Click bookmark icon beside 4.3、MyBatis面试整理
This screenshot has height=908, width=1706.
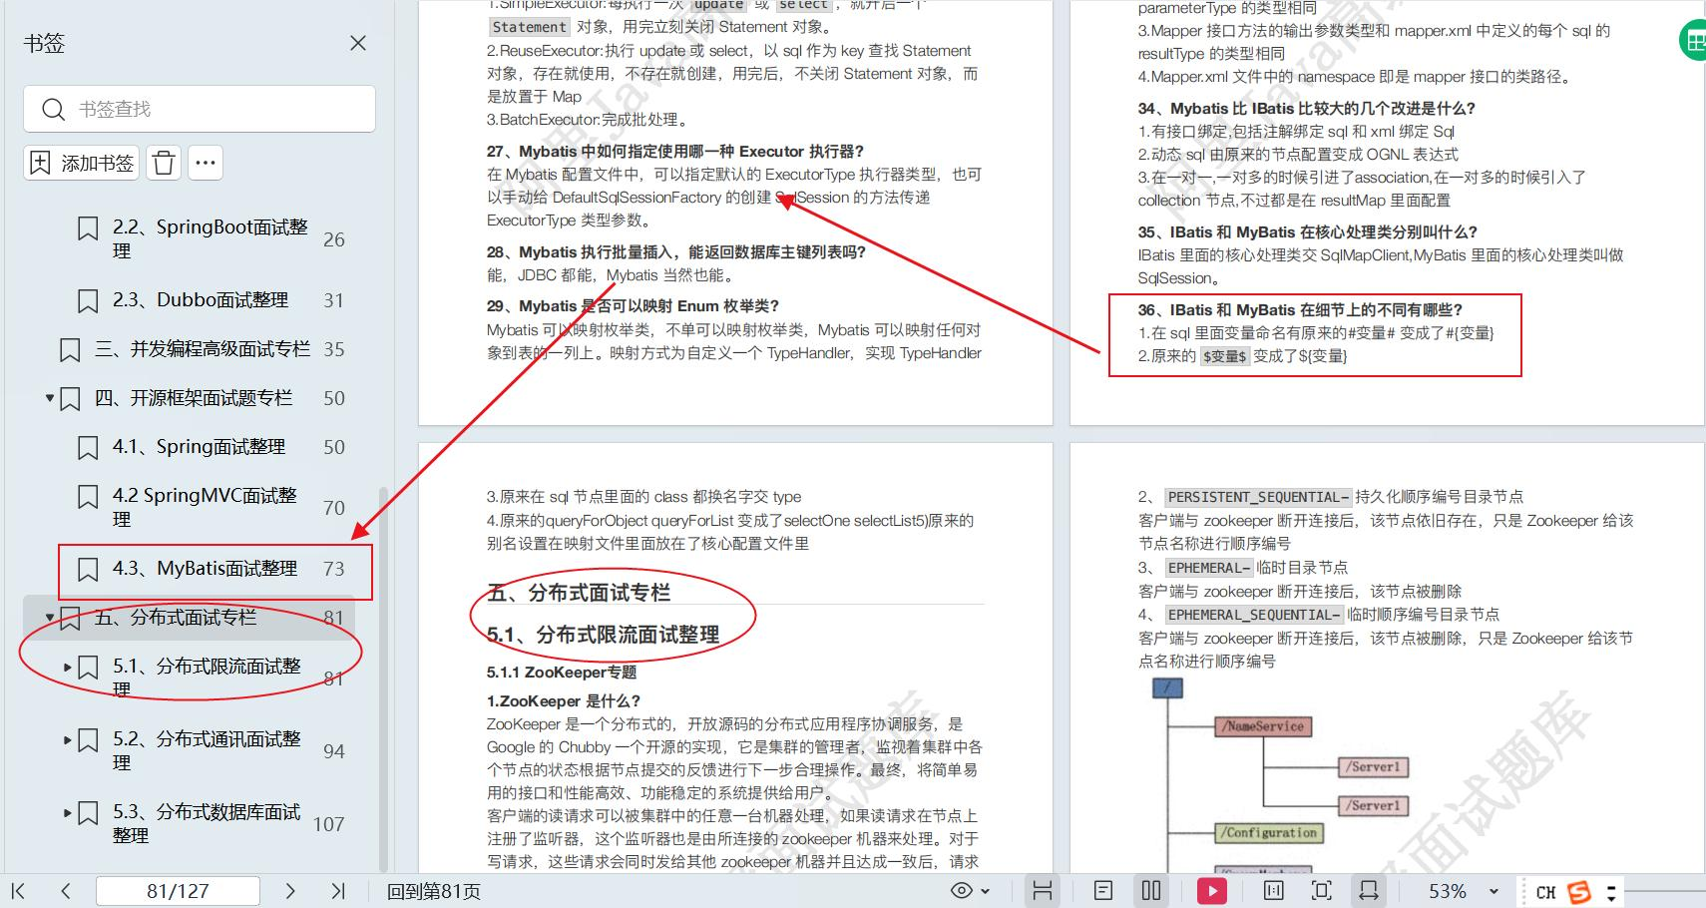[88, 569]
